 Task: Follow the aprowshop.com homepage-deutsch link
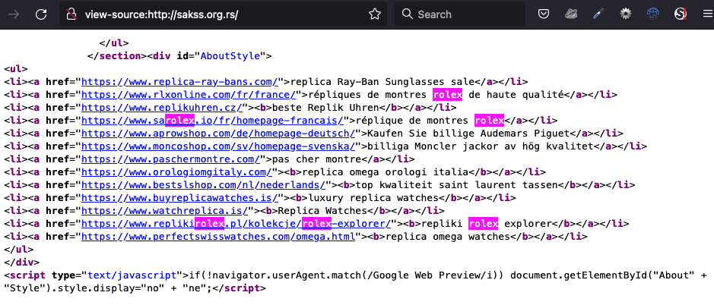218,134
